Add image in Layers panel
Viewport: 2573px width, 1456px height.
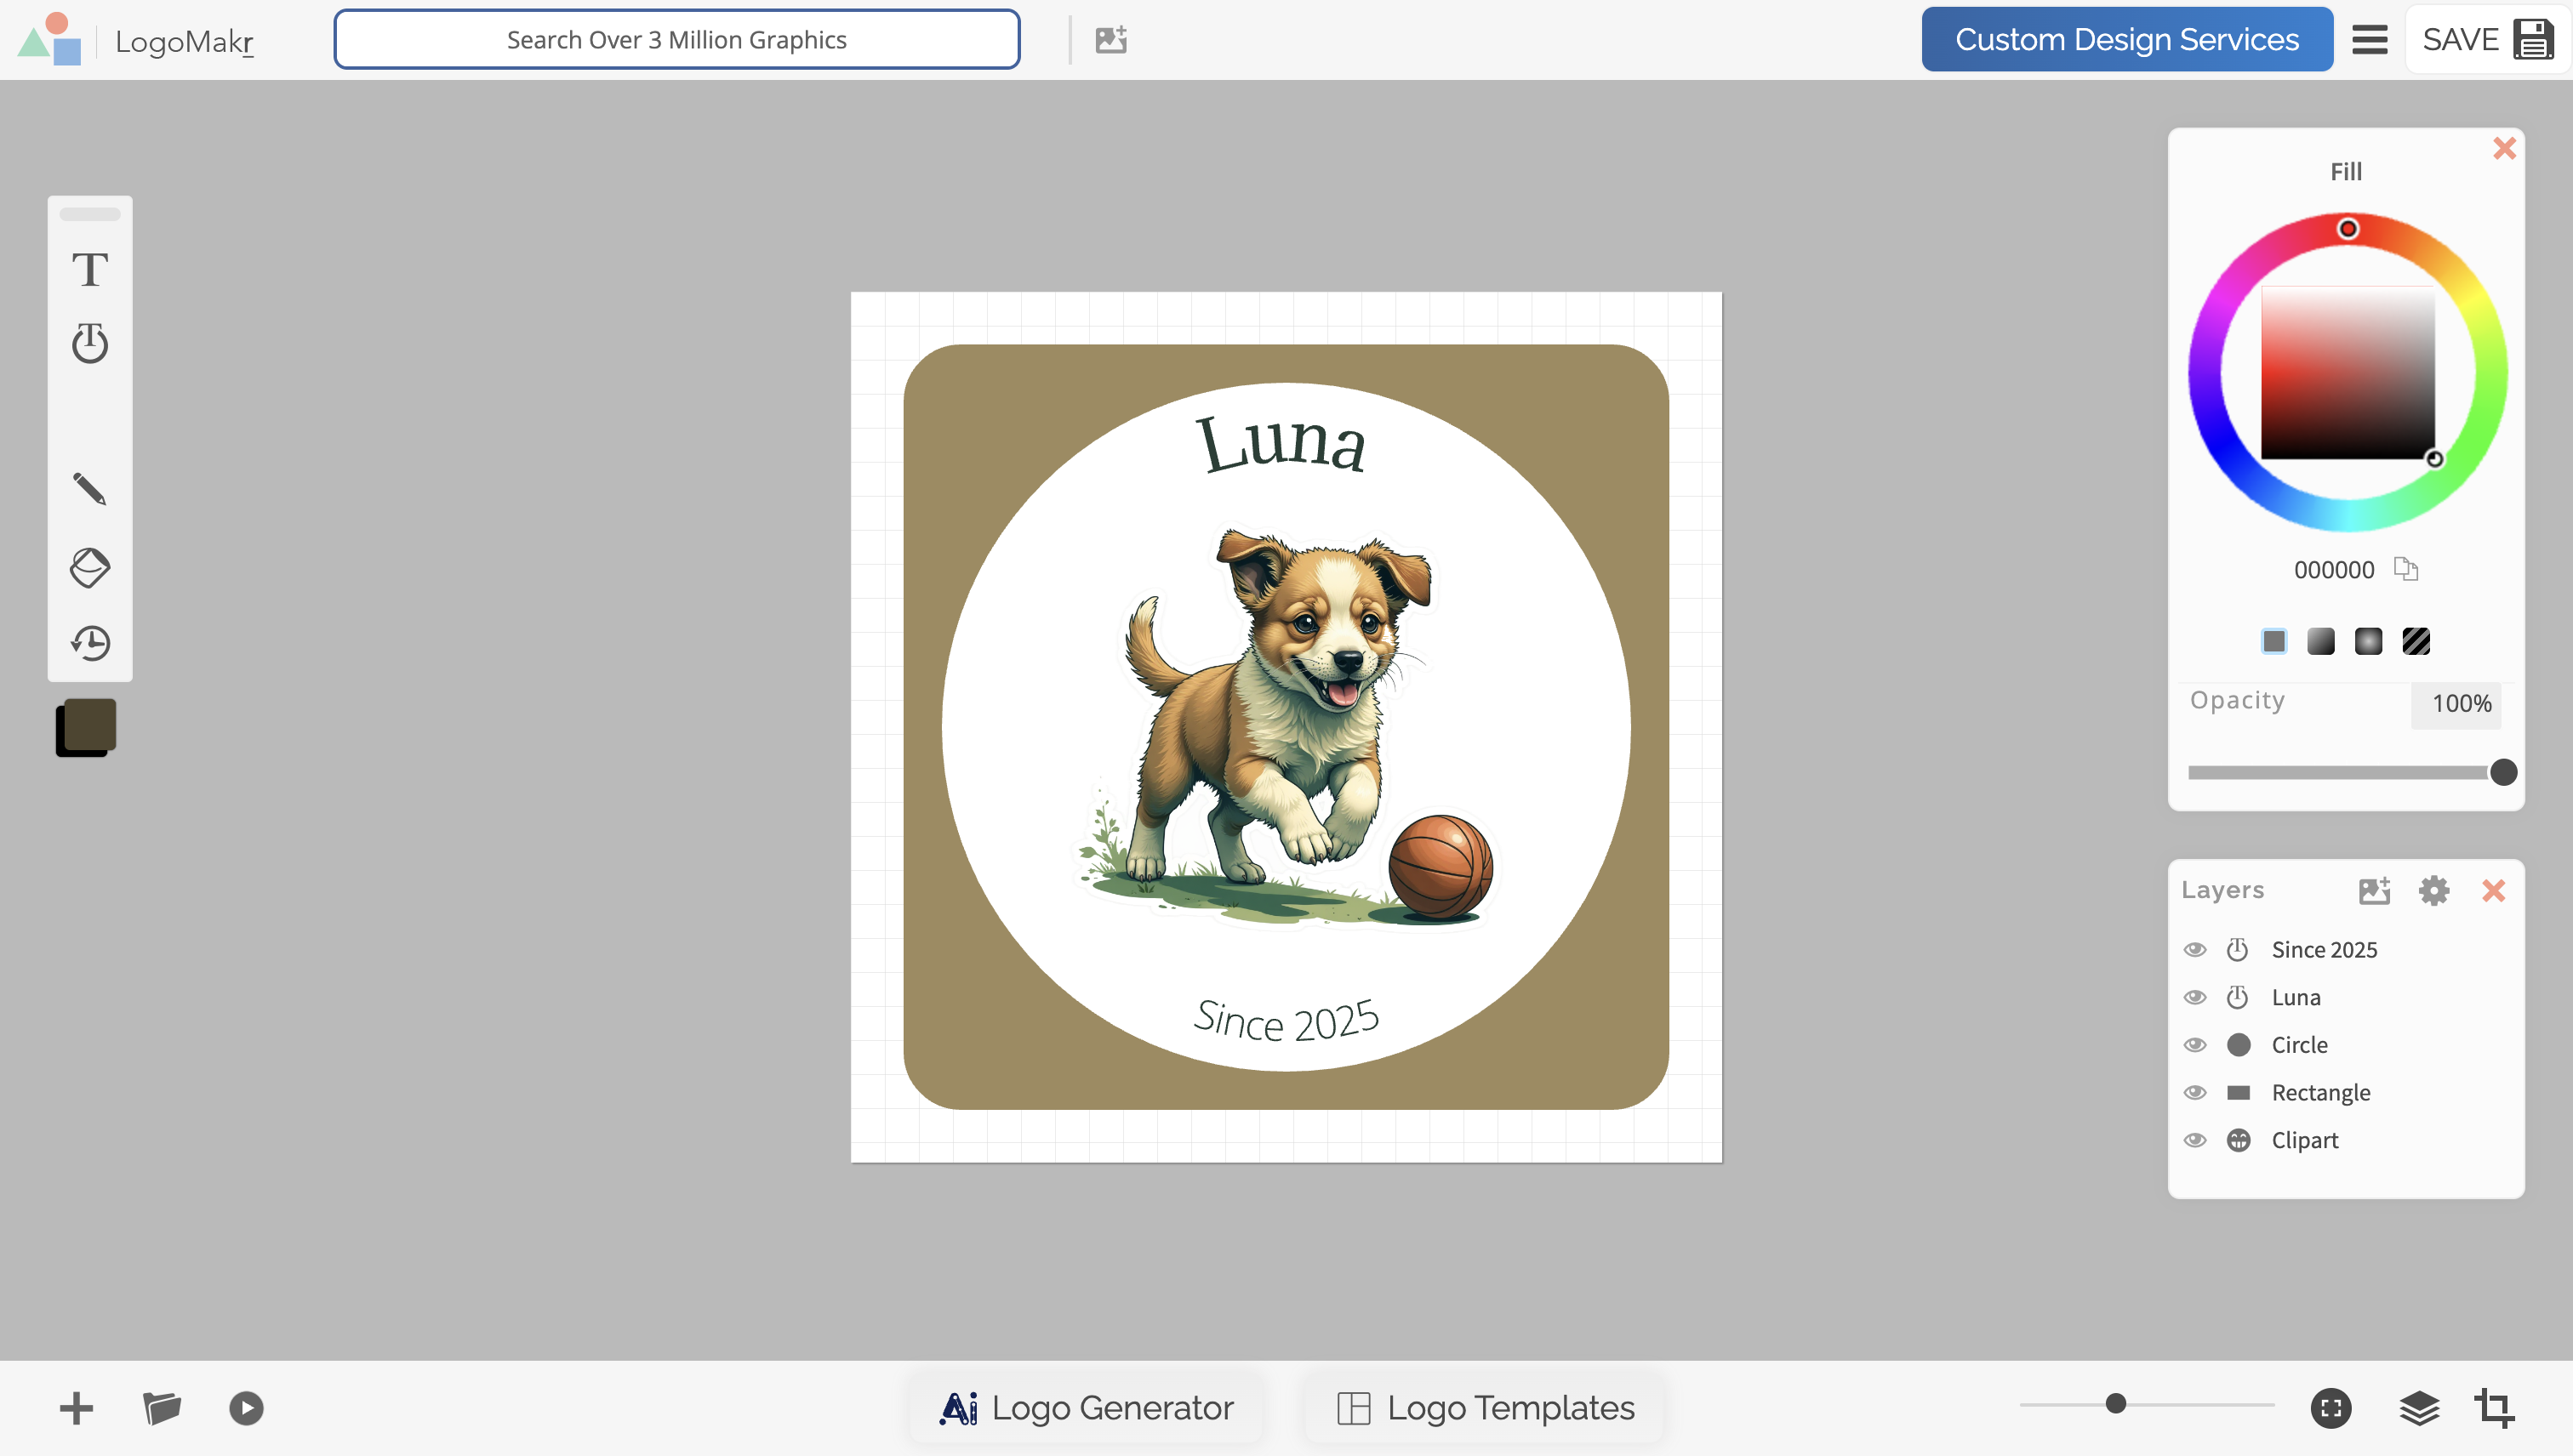[x=2374, y=890]
